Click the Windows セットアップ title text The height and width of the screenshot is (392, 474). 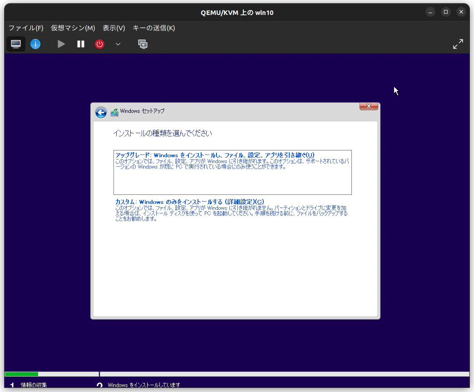click(142, 111)
